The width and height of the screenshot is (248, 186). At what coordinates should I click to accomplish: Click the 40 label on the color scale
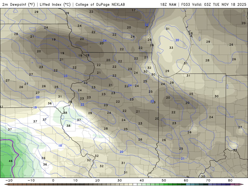click(x=142, y=180)
